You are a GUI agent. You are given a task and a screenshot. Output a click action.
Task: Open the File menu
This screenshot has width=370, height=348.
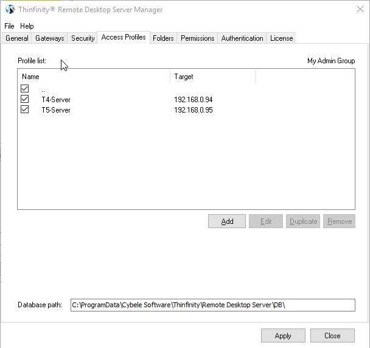pyautogui.click(x=9, y=26)
